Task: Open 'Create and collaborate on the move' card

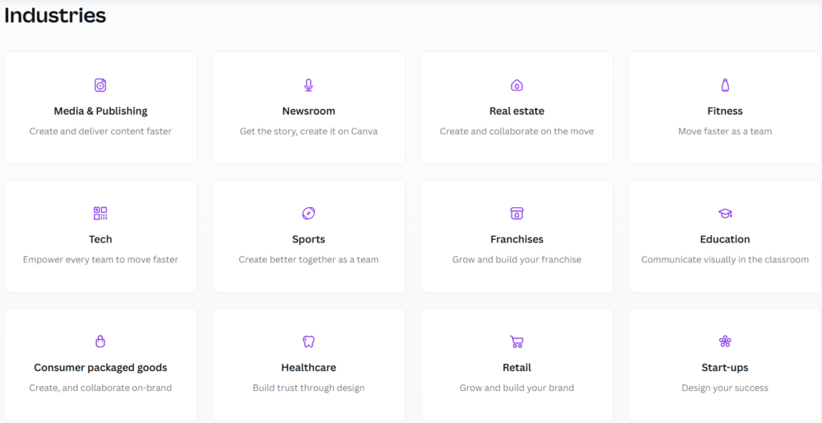Action: 517,108
